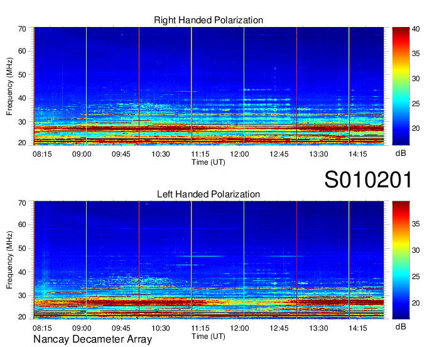The width and height of the screenshot is (427, 347).
Task: Click the 70 frequency tick on Right Handed plot
Action: tap(22, 29)
